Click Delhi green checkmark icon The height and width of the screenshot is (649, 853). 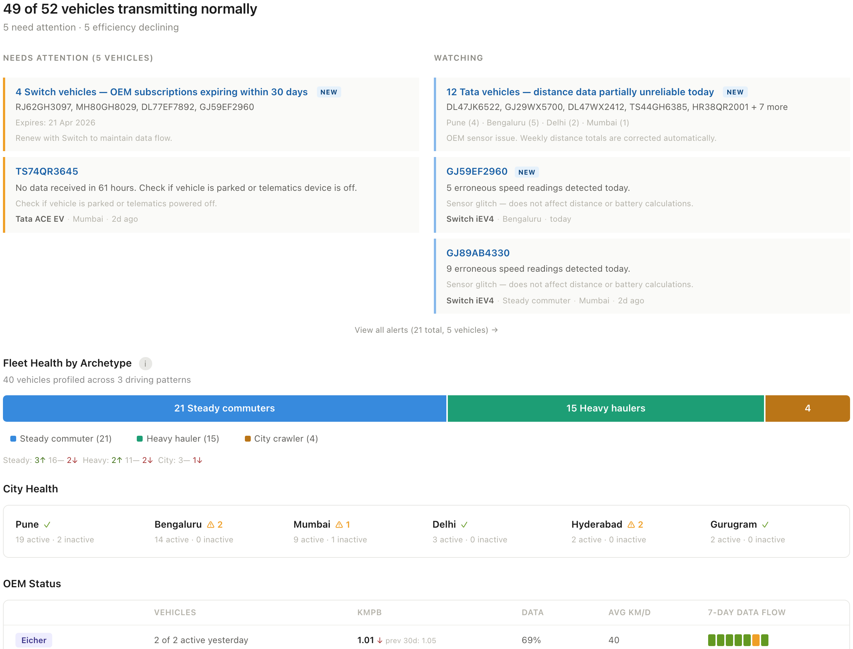pos(464,525)
